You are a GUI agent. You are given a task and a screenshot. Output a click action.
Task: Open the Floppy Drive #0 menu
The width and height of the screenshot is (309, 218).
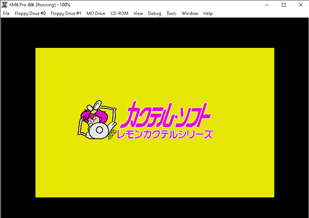(30, 13)
